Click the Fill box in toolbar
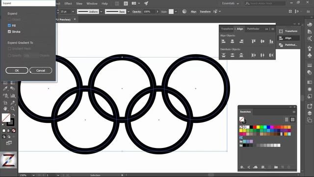Screen dimensions: 314x177 6,118
